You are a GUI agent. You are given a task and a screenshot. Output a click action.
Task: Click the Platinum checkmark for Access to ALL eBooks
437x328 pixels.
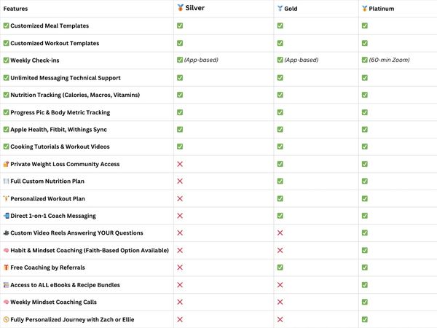(365, 285)
